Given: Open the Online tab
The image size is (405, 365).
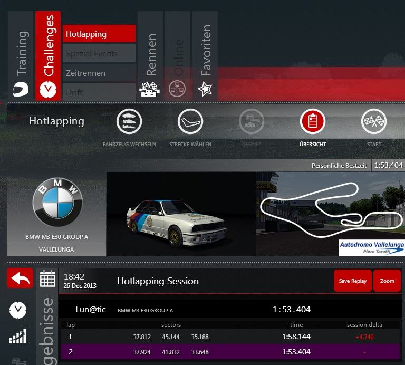Looking at the screenshot, I should click(178, 55).
